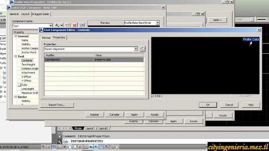Switch to the Layout1 drawing tab
The image size is (269, 151).
click(x=90, y=128)
